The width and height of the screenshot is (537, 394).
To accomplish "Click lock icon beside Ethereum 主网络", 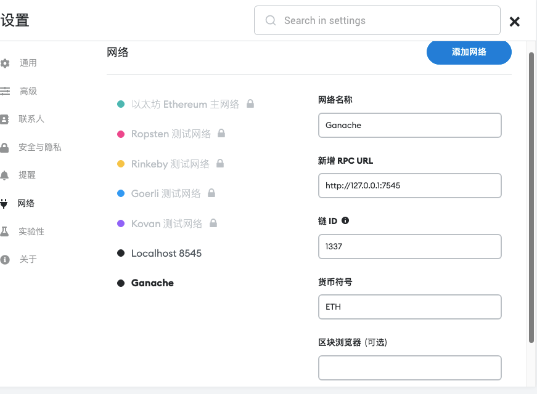I will pyautogui.click(x=250, y=103).
